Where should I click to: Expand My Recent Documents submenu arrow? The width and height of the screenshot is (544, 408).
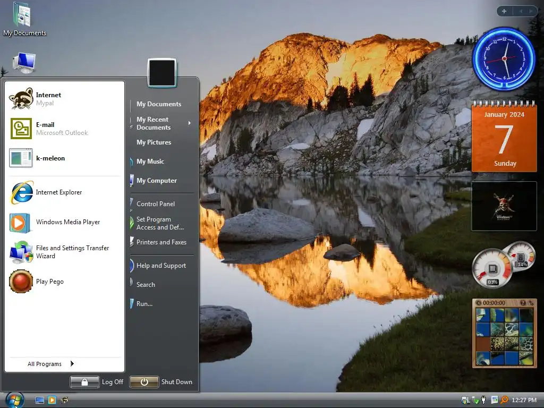pos(190,123)
